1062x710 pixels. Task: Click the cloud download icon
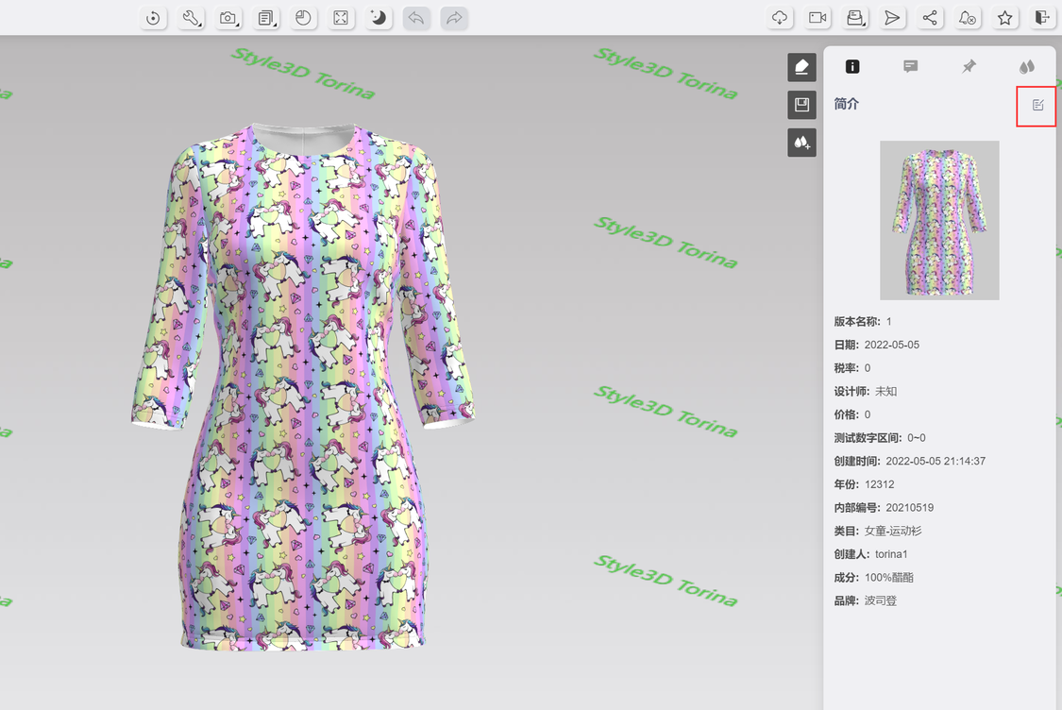pos(780,18)
